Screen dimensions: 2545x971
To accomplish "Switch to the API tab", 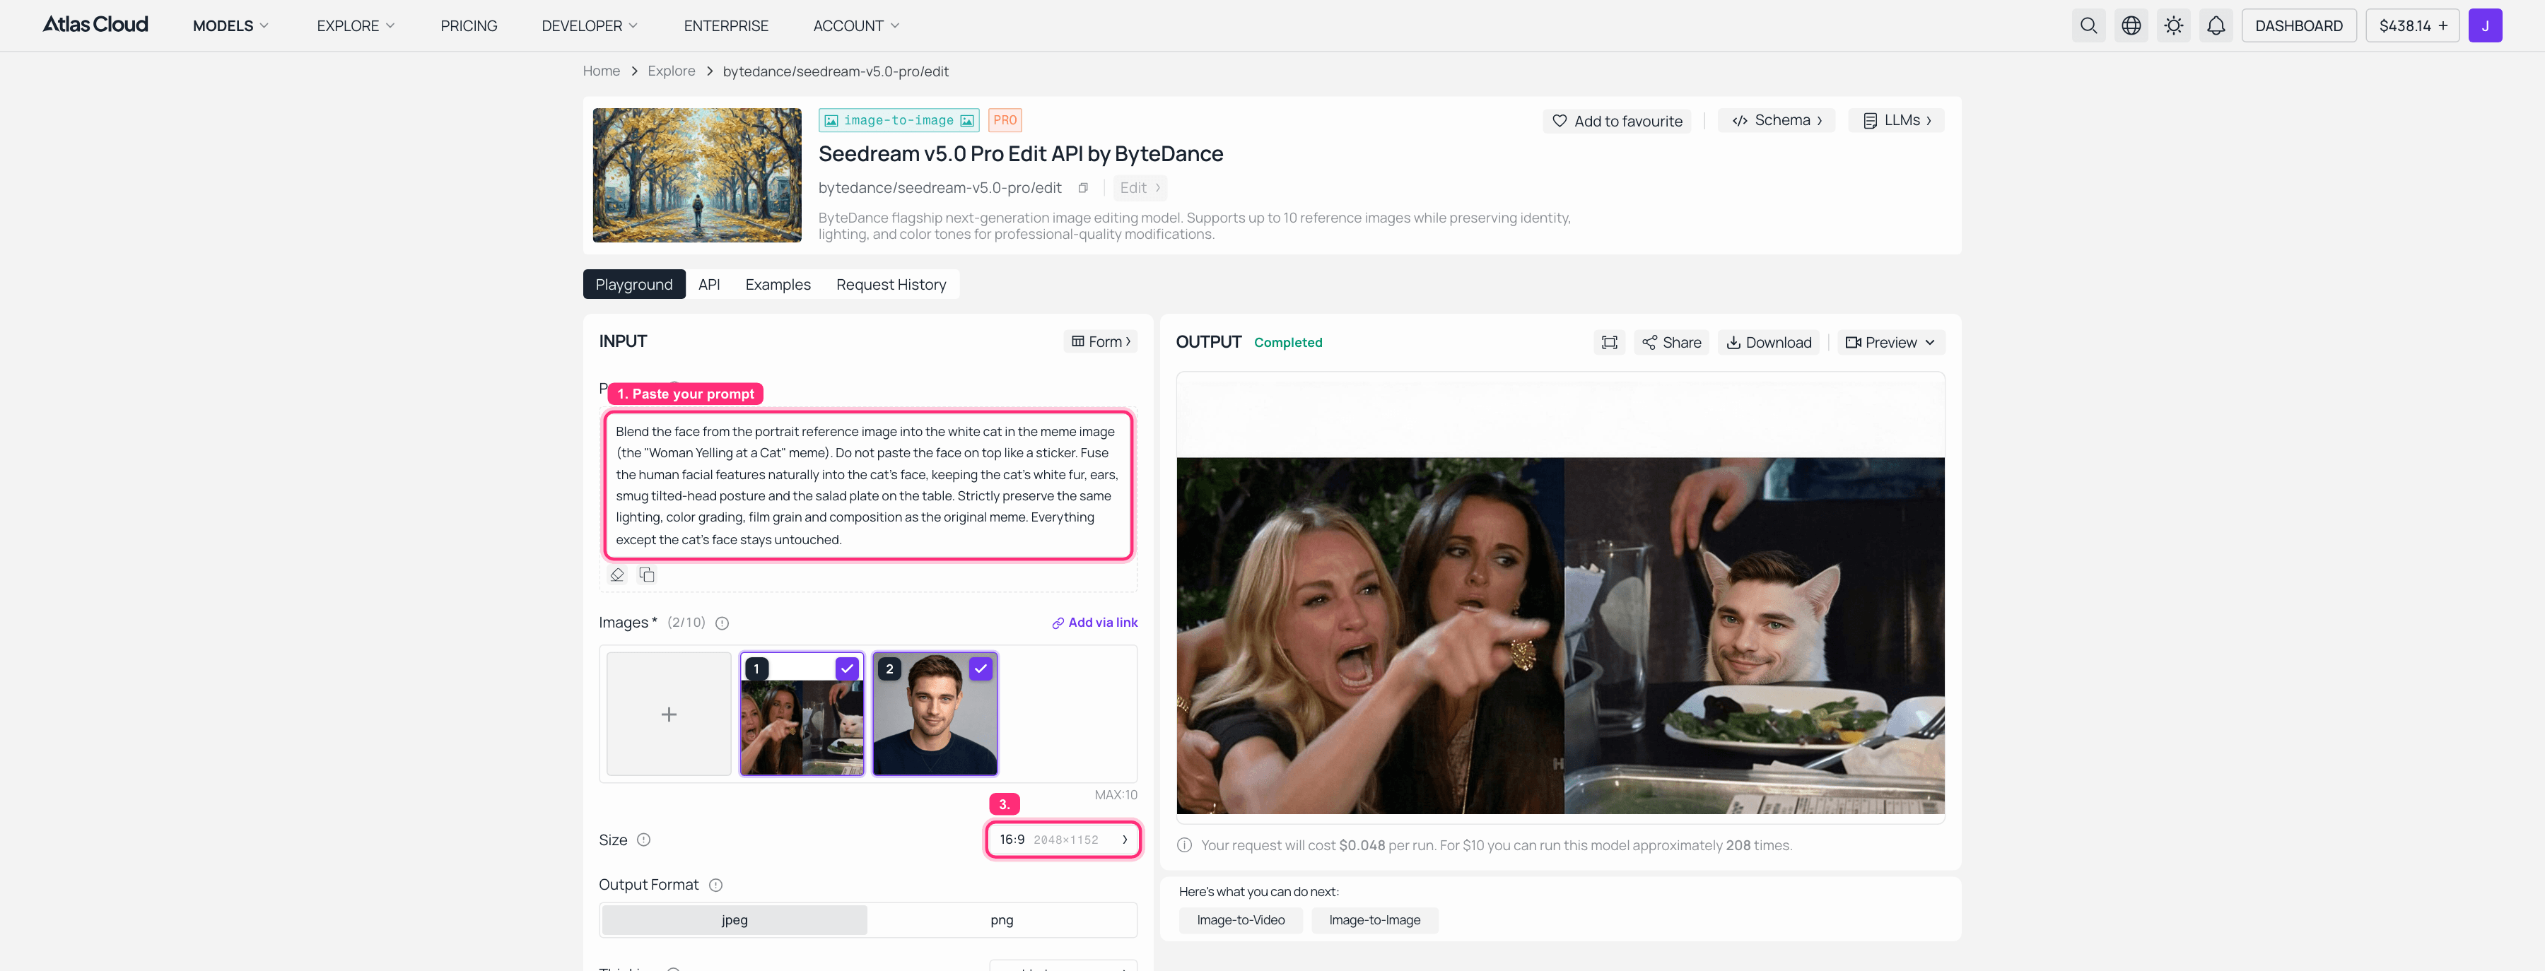I will tap(708, 285).
